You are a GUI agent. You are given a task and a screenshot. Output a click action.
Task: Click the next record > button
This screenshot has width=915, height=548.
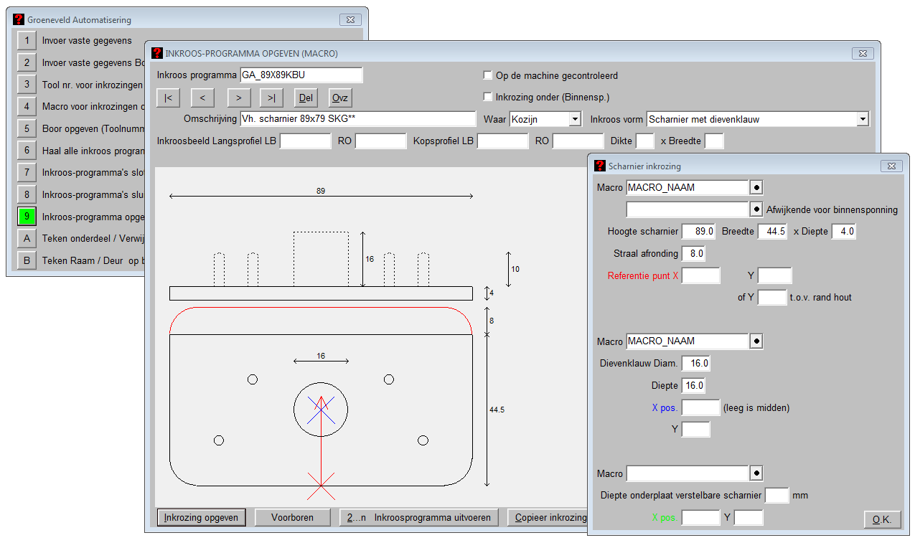[238, 98]
